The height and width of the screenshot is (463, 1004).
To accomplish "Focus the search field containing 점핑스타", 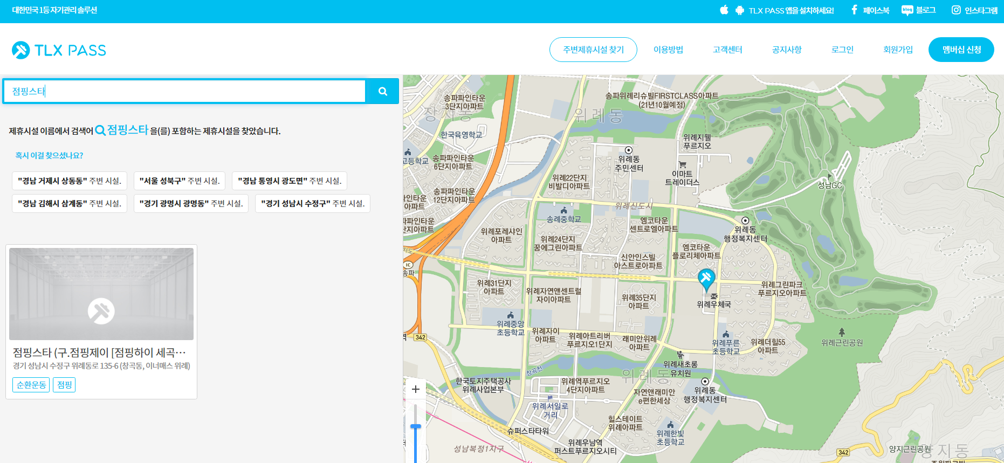I will [184, 91].
